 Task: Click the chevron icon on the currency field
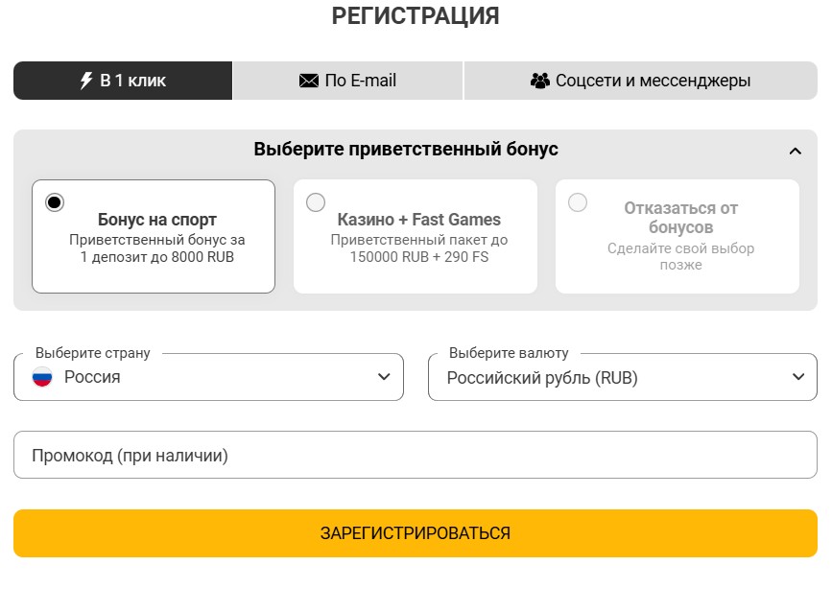(x=800, y=378)
